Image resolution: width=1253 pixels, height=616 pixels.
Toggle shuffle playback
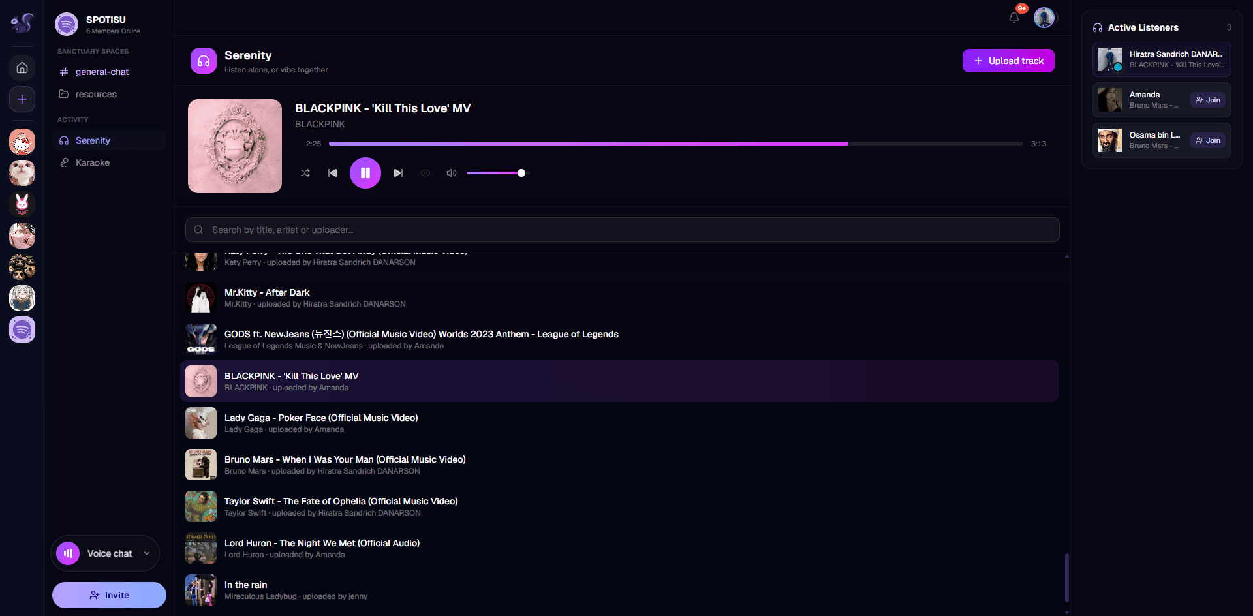coord(305,173)
